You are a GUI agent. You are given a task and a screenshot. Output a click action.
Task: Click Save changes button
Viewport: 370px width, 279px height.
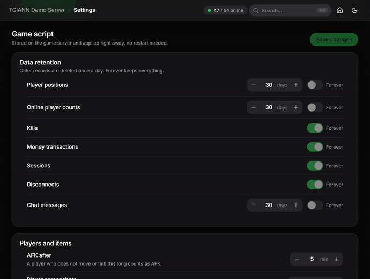(x=334, y=39)
